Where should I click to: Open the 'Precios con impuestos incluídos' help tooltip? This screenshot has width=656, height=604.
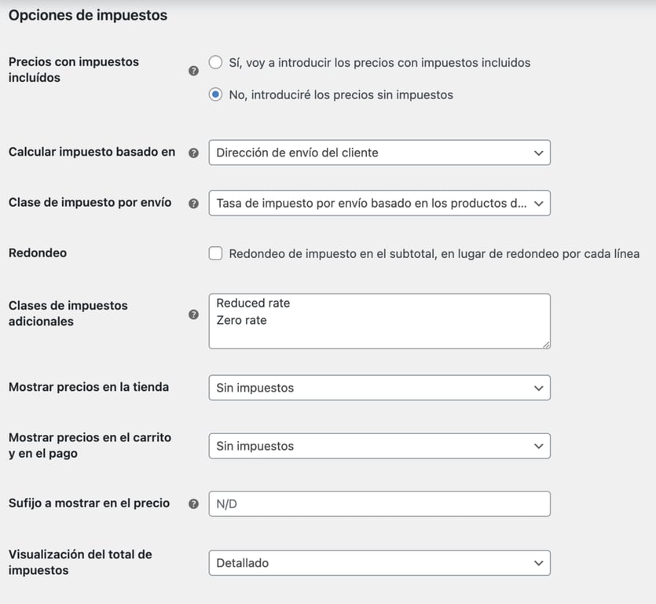click(x=193, y=70)
